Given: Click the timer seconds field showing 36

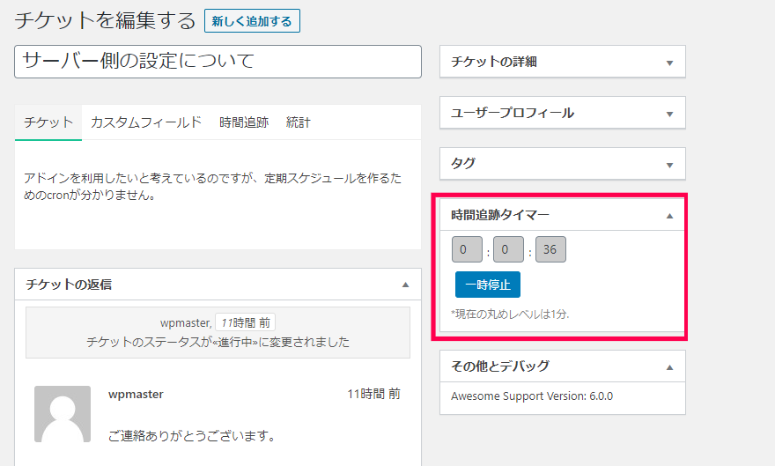Looking at the screenshot, I should click(x=550, y=250).
